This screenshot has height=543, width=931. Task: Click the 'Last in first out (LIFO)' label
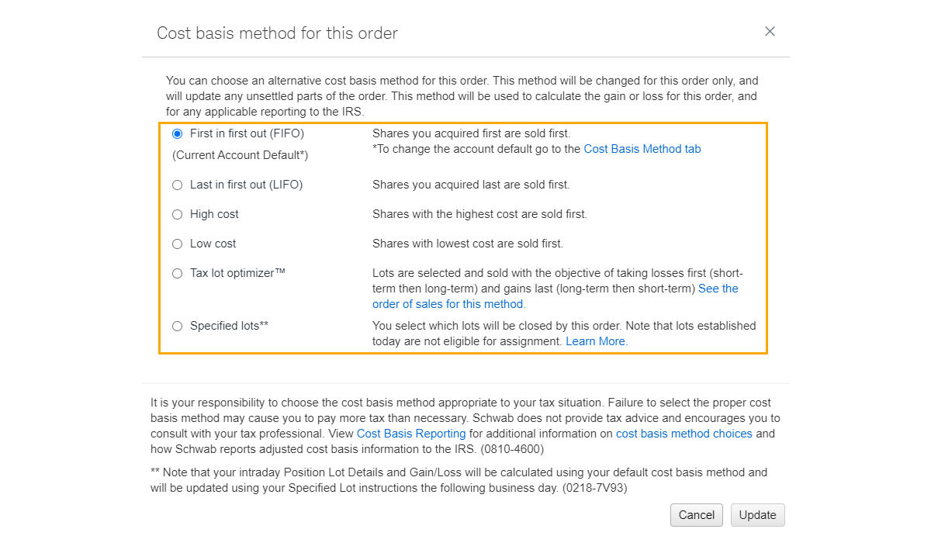click(246, 185)
